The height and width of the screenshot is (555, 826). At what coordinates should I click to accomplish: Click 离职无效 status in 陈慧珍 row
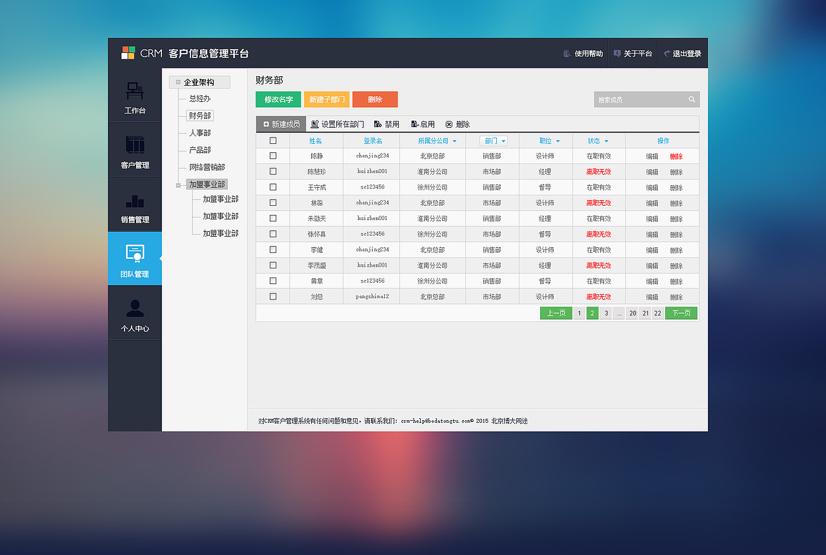tap(598, 172)
